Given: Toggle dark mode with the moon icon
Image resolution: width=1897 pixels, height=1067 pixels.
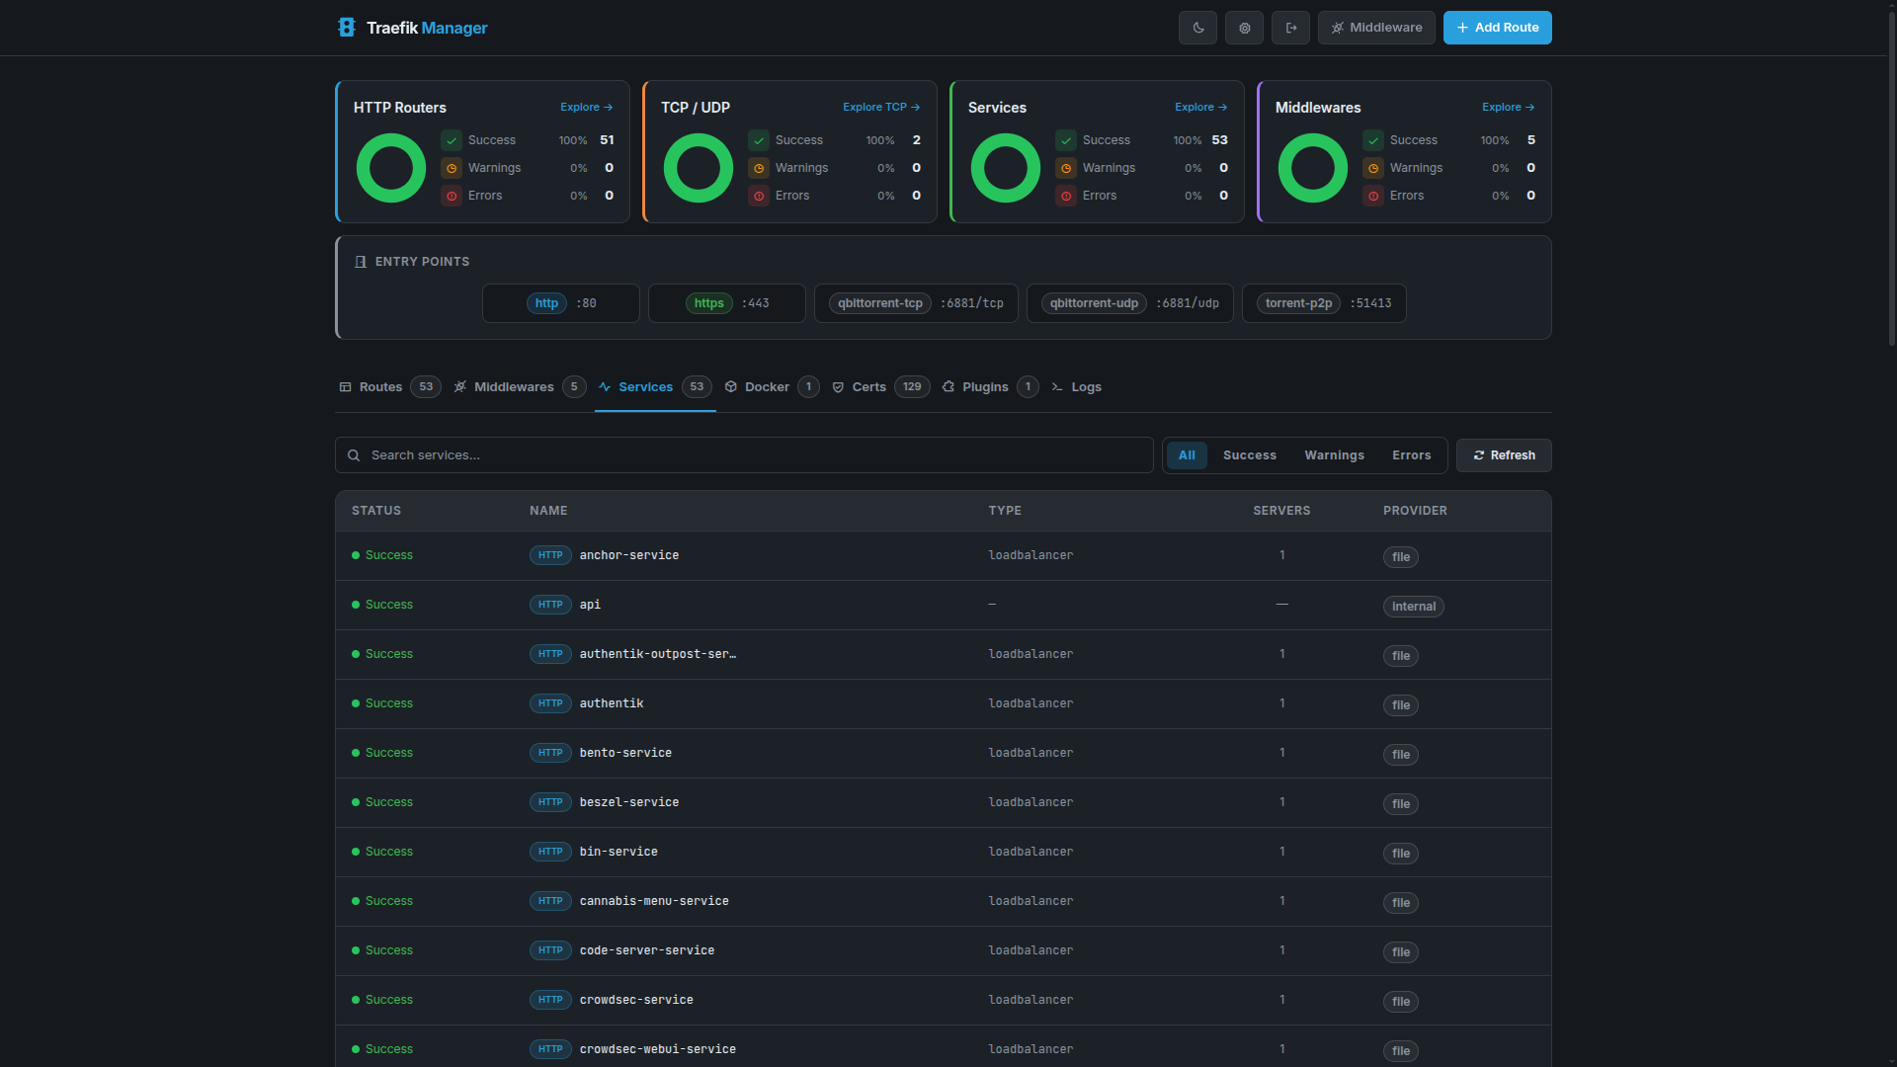Looking at the screenshot, I should tap(1197, 28).
